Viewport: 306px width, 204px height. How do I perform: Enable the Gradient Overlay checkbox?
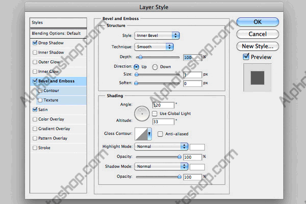tap(35, 129)
